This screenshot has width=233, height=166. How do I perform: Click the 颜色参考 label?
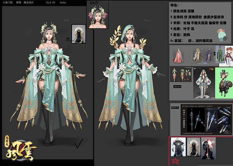(178, 86)
